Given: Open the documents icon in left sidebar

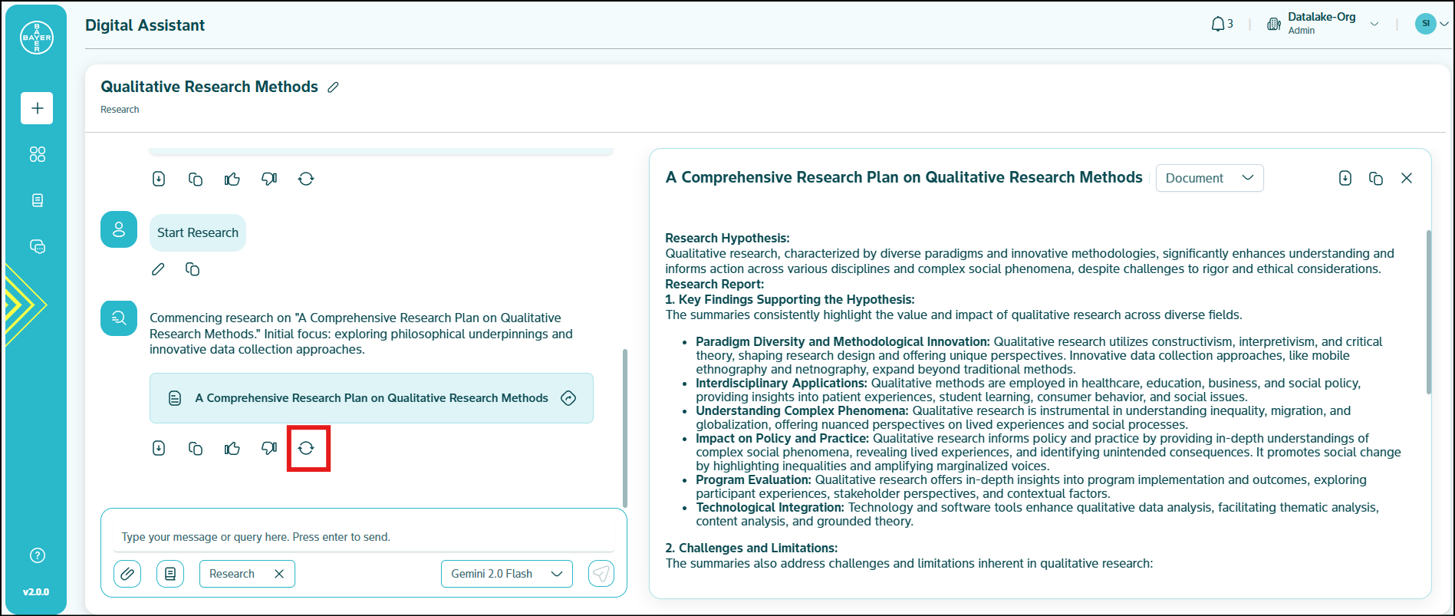Looking at the screenshot, I should (x=37, y=200).
